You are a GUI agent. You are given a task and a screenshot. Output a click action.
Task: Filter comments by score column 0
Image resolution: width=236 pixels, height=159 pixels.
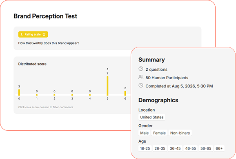(19, 92)
